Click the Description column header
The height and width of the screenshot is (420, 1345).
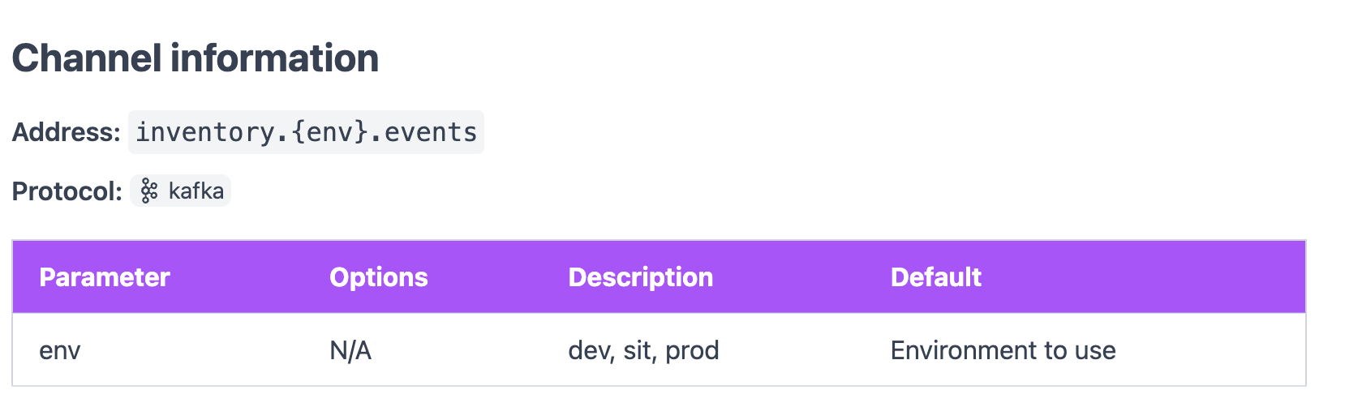(641, 277)
